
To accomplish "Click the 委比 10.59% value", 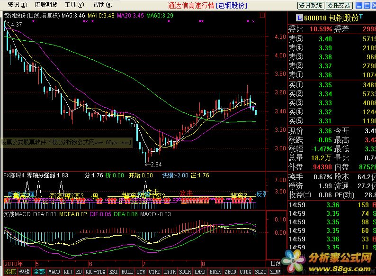I will (321, 29).
